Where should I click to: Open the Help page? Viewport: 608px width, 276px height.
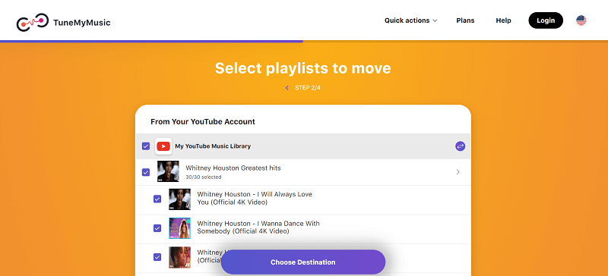coord(503,20)
